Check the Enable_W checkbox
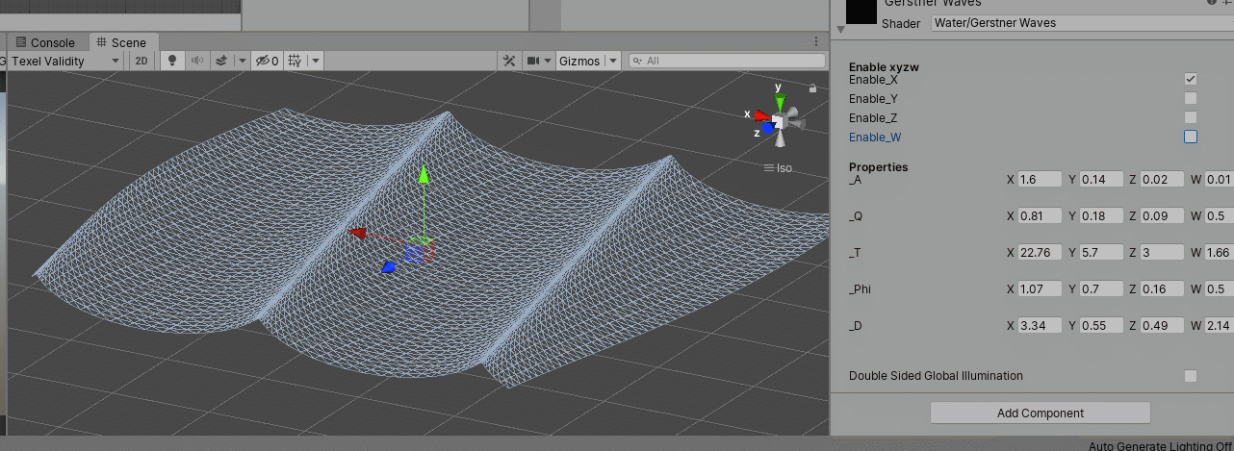The height and width of the screenshot is (451, 1234). coord(1191,137)
